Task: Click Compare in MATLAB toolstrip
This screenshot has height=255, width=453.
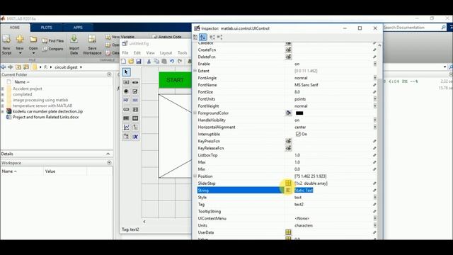Action: tap(53, 49)
